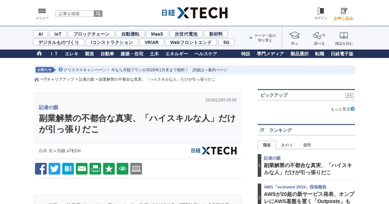
Task: Open the 記者の眼 label above headline
Action: 49,108
